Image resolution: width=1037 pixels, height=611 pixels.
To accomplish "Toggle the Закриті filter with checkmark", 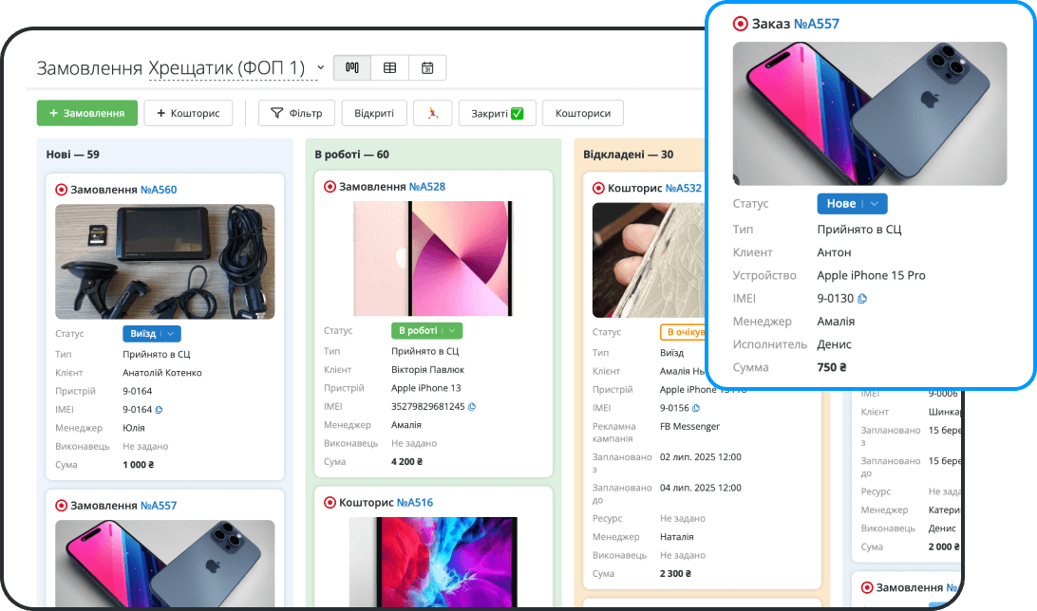I will pos(497,113).
